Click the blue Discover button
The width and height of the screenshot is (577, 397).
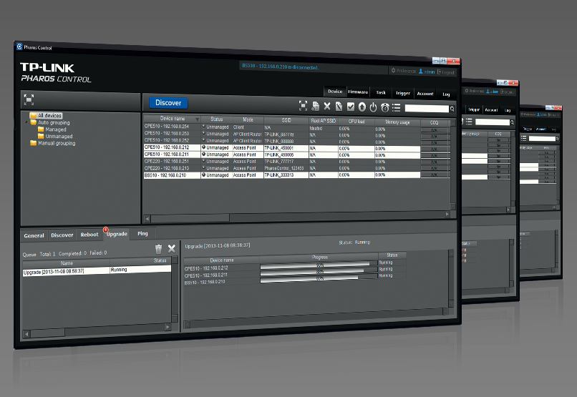(168, 103)
